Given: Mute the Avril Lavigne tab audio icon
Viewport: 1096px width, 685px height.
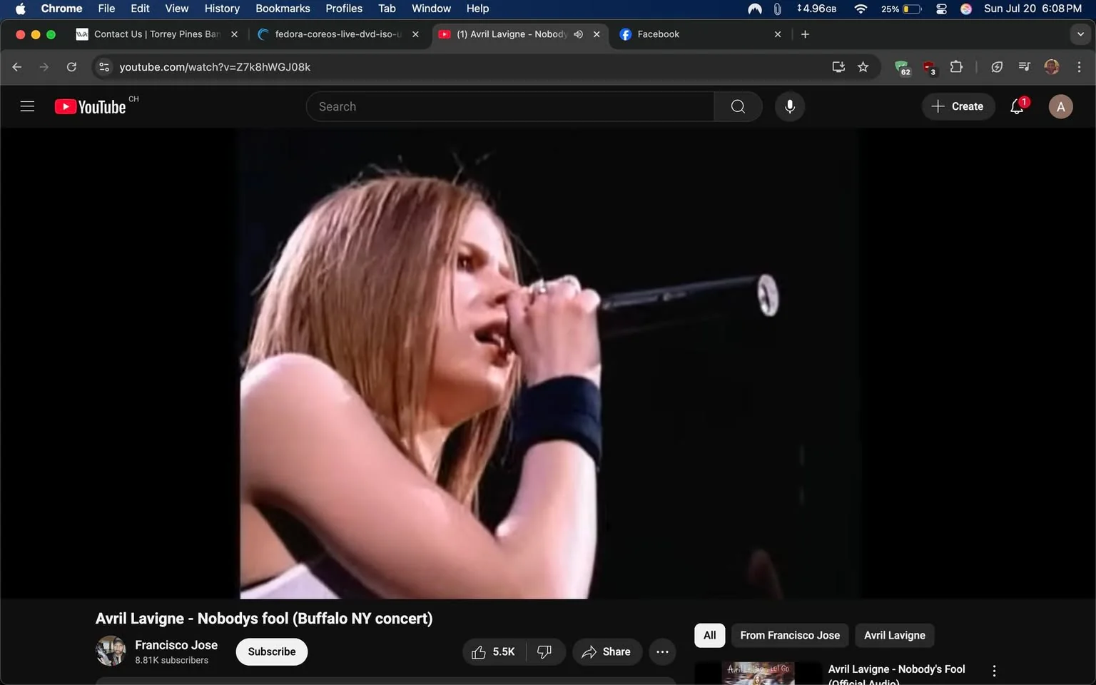Looking at the screenshot, I should pyautogui.click(x=578, y=34).
